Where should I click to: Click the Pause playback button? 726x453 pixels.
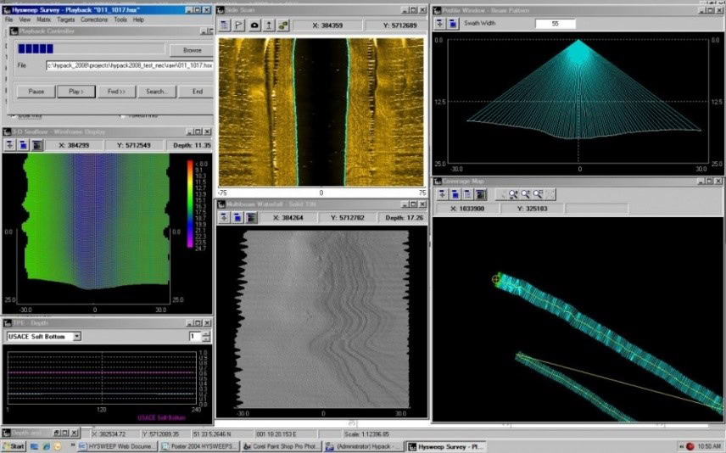coord(36,92)
